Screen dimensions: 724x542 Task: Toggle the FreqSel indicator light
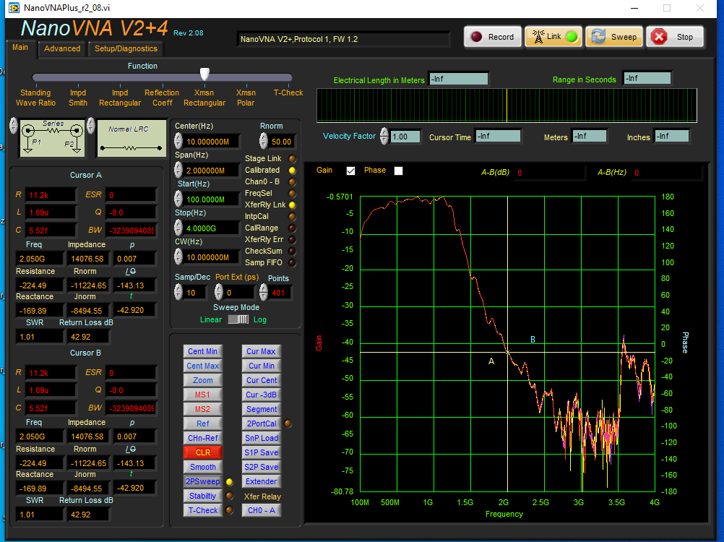pos(292,193)
